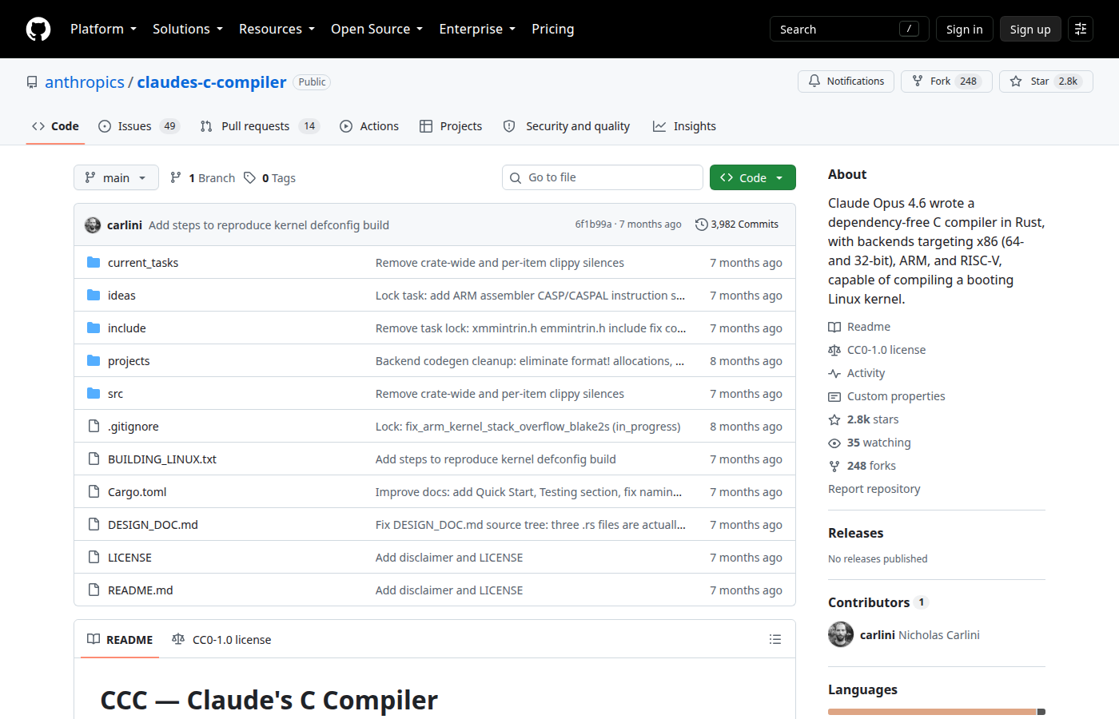The image size is (1119, 719).
Task: Click the Sign up button
Action: tap(1030, 29)
